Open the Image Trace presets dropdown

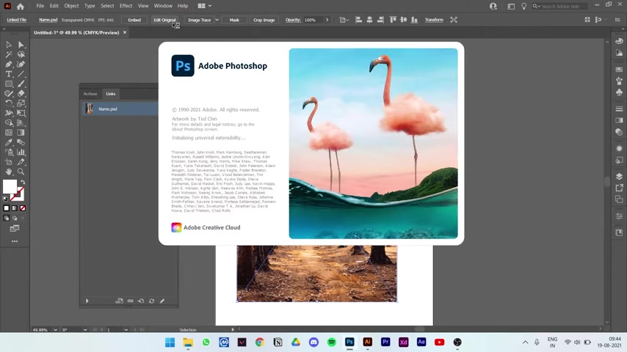click(x=217, y=20)
